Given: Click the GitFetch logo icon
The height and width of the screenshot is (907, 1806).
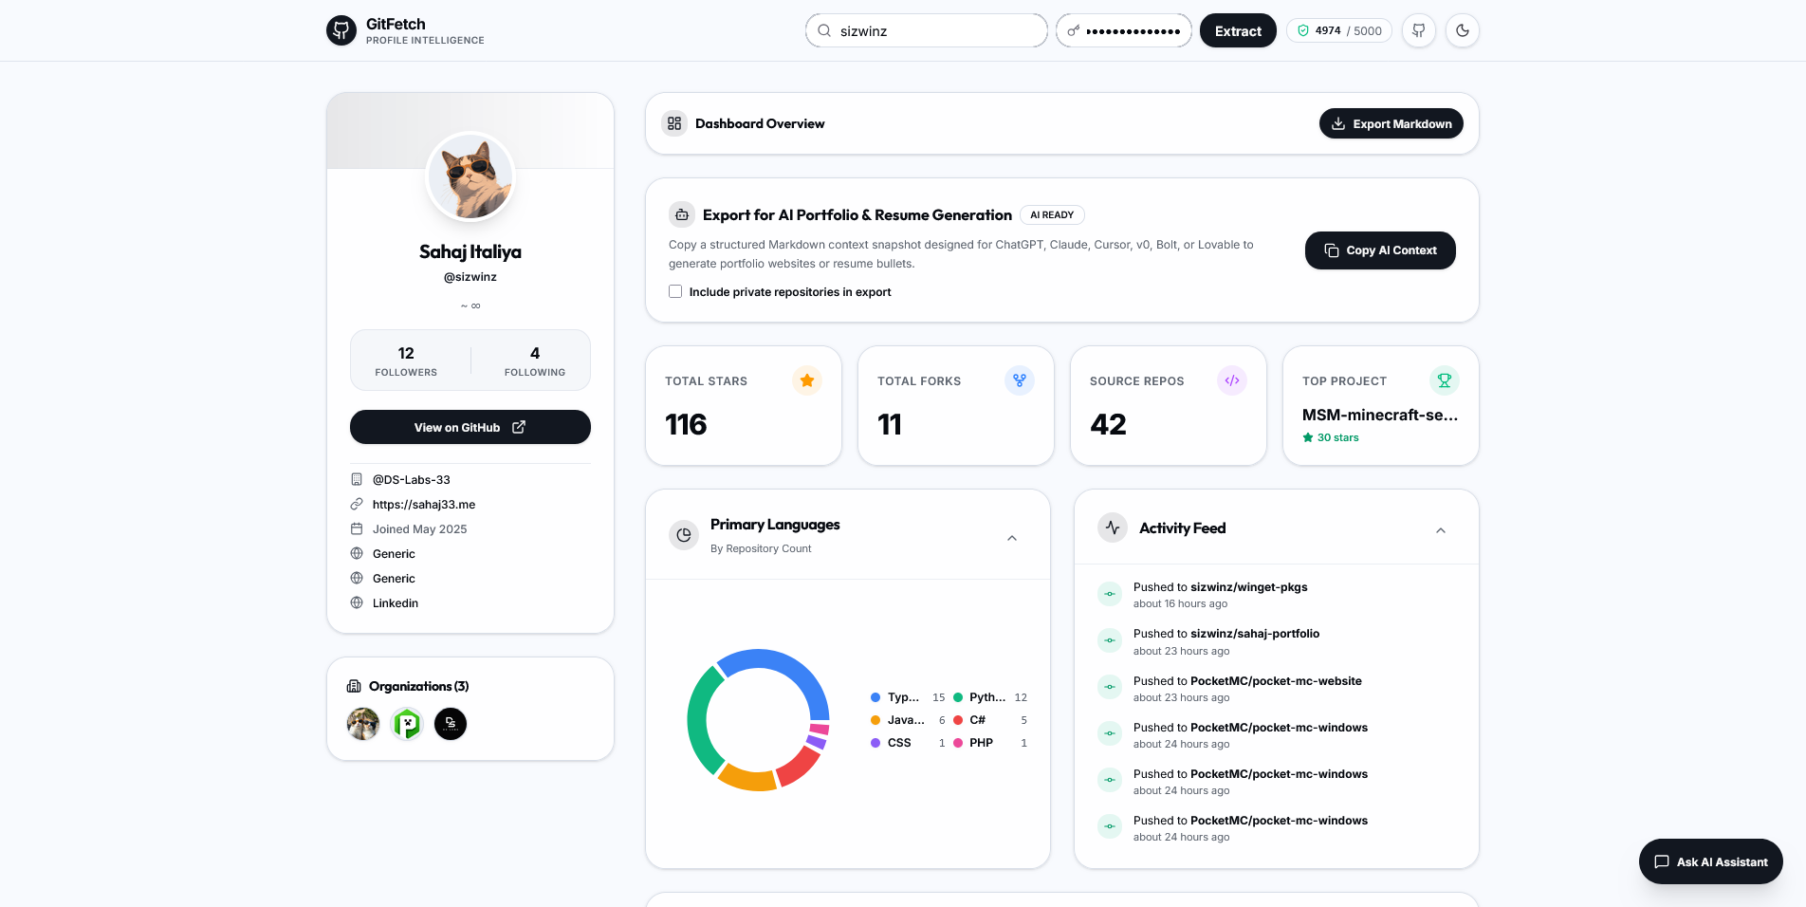Looking at the screenshot, I should (x=341, y=30).
